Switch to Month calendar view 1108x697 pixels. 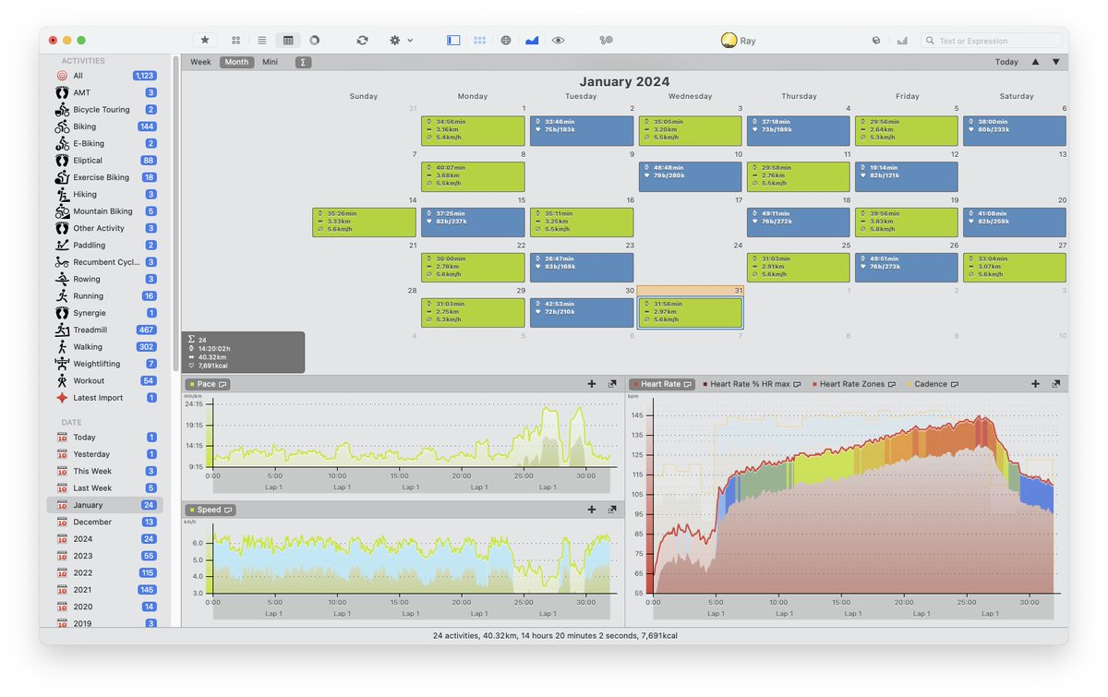pos(236,62)
